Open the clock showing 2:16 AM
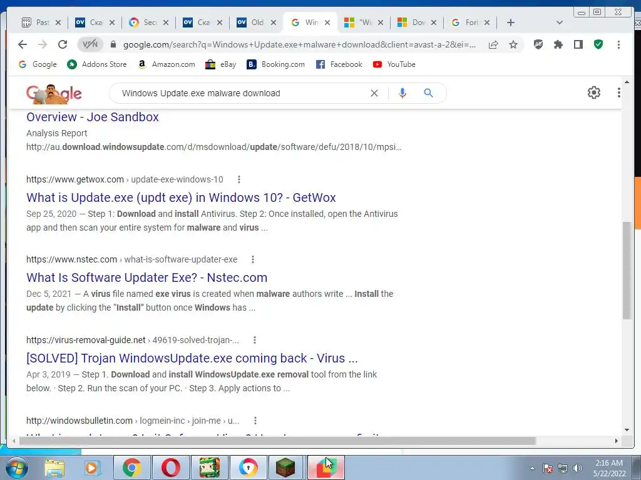 (609, 468)
